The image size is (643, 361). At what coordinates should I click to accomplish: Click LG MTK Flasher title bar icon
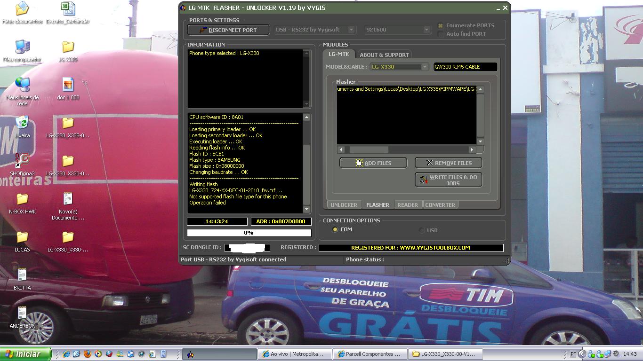pos(184,8)
